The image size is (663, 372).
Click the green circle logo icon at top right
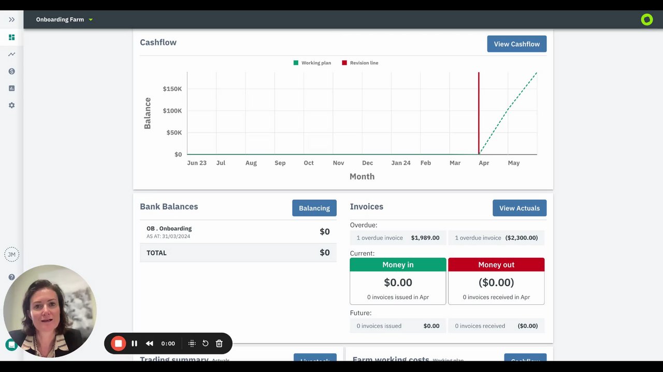[647, 20]
